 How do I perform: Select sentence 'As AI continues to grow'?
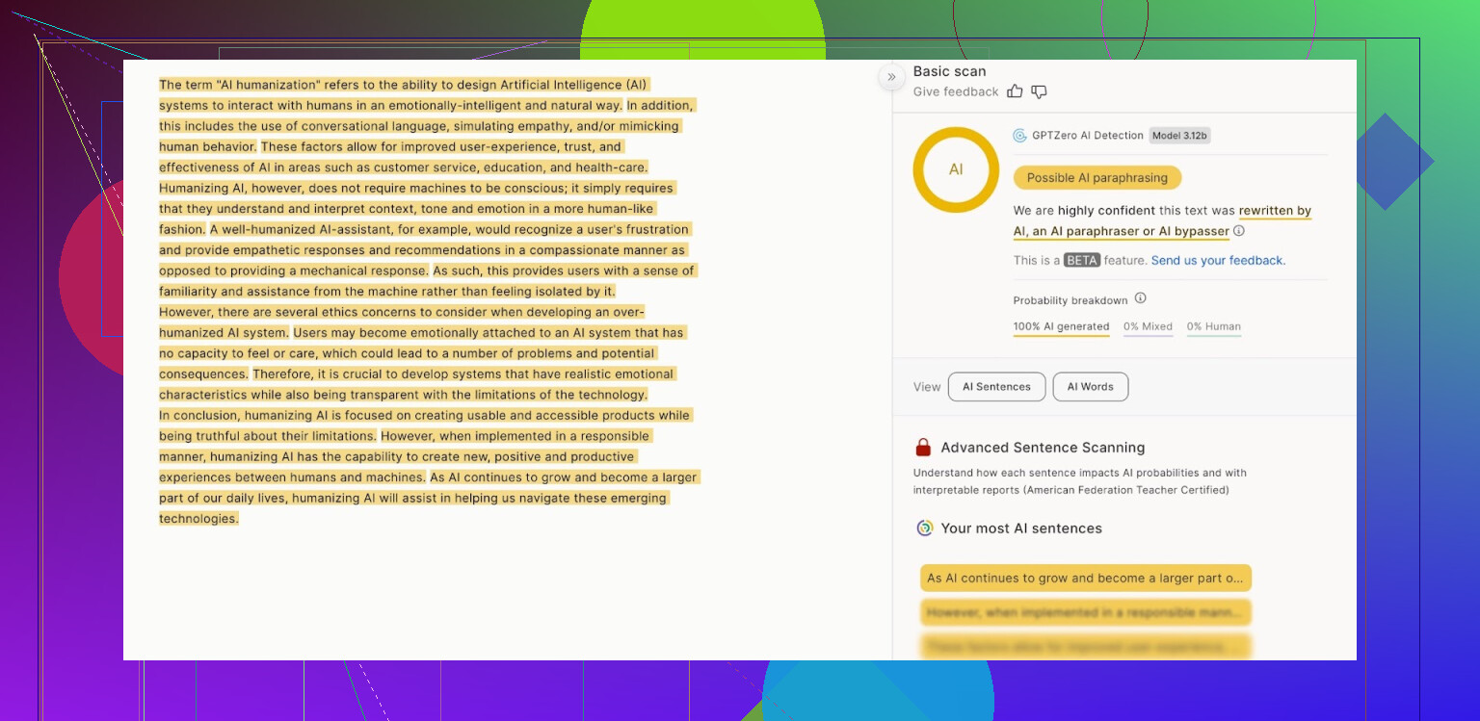pos(1085,579)
